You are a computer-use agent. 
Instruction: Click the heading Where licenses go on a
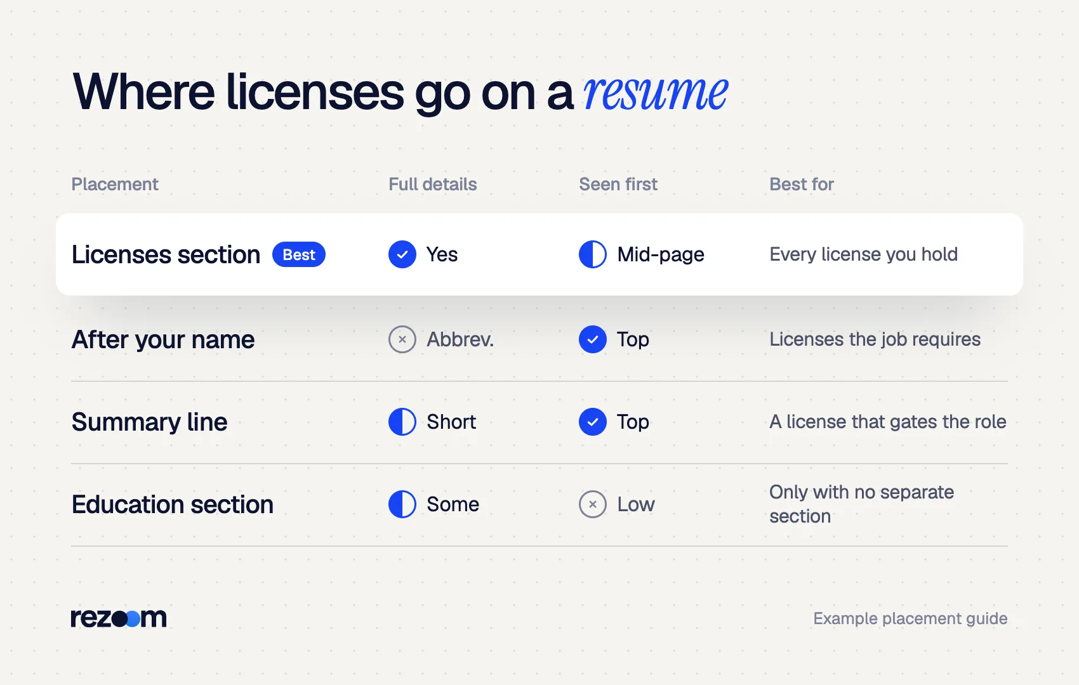[323, 93]
